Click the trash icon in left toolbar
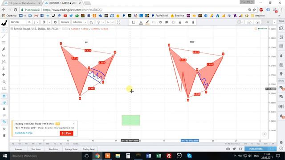The height and width of the screenshot is (160, 285). point(4,135)
